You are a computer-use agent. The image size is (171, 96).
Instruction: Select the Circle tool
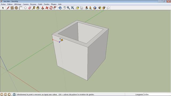16,8
